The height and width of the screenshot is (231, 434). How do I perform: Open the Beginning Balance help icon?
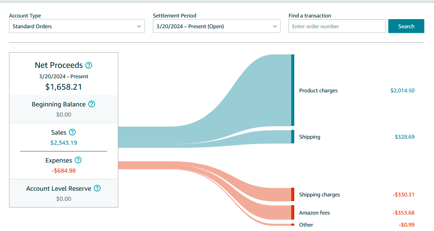tap(91, 104)
